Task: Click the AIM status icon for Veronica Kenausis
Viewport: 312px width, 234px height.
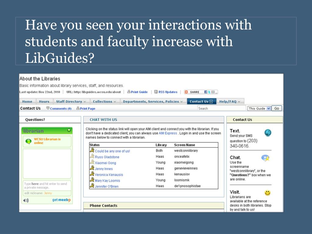Action: click(92, 174)
